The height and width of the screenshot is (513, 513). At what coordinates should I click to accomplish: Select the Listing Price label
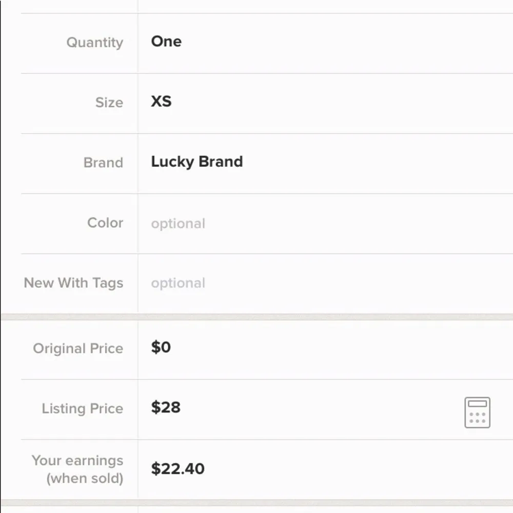82,409
